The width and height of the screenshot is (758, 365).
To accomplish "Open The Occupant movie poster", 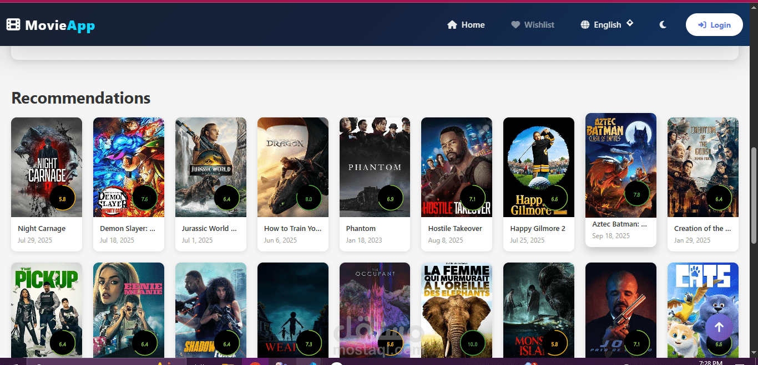I will click(375, 310).
